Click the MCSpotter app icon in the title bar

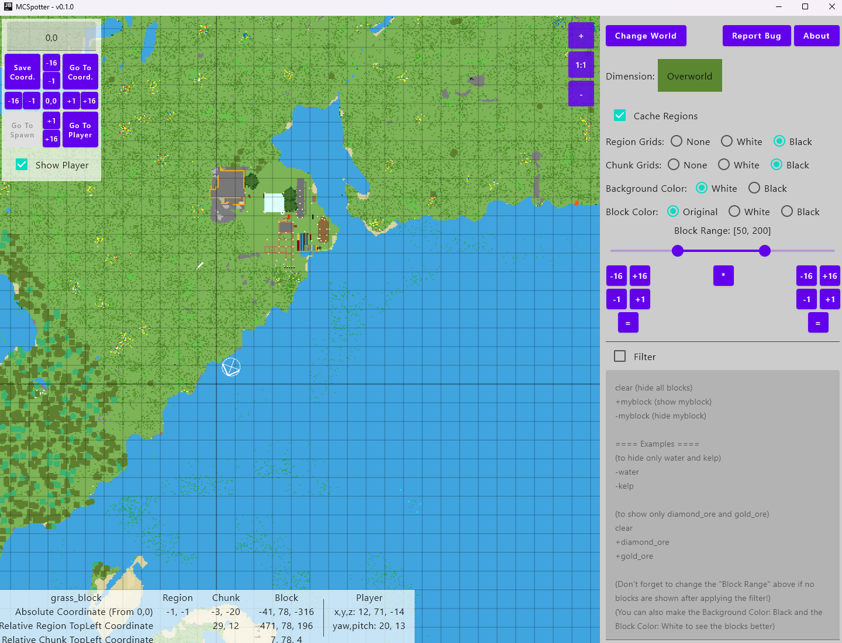pyautogui.click(x=8, y=6)
